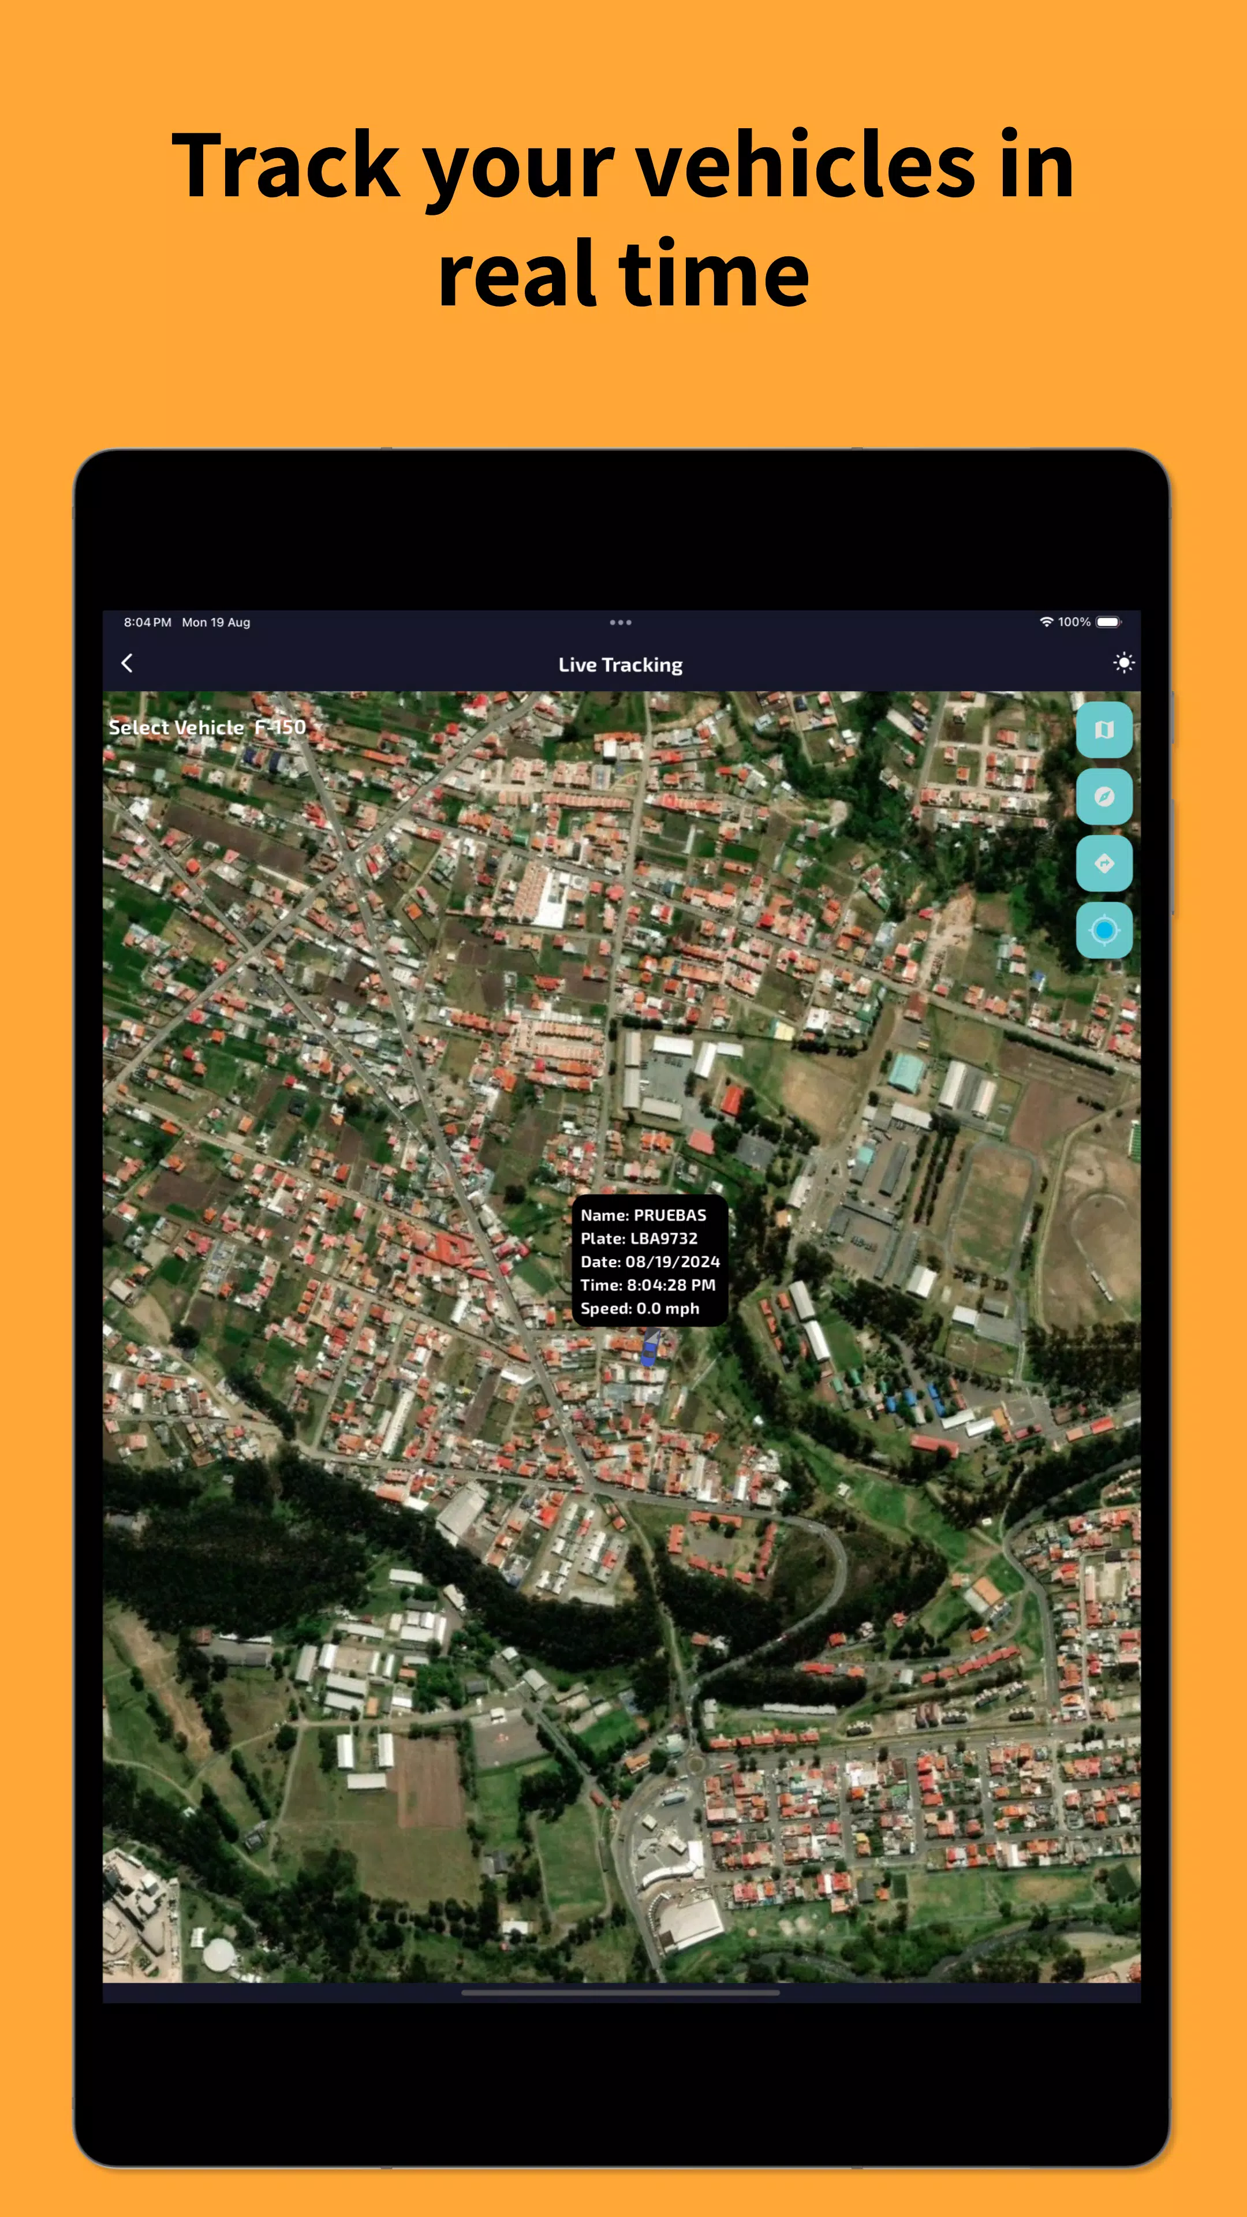Image resolution: width=1247 pixels, height=2217 pixels.
Task: Open the Select Vehicle F-150 selector
Action: [207, 727]
